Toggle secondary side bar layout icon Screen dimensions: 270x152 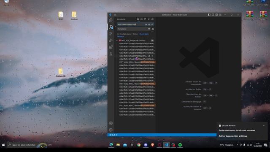pos(216,15)
